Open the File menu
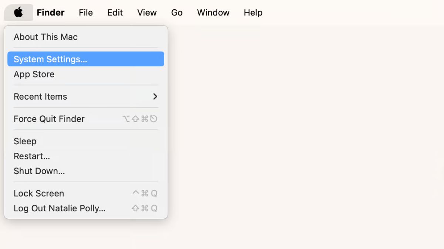 click(86, 13)
